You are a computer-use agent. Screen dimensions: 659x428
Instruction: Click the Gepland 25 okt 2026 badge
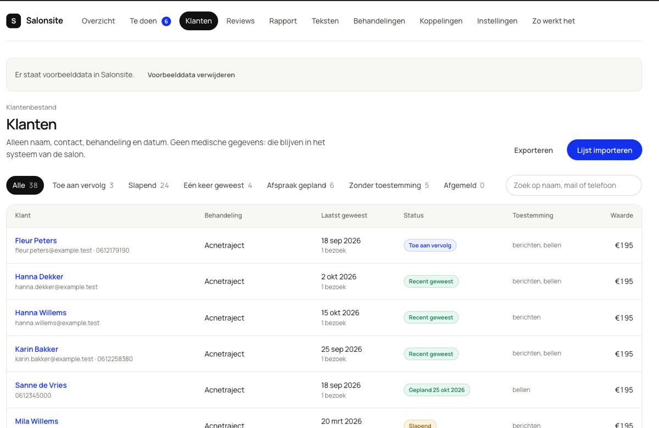[x=437, y=390]
